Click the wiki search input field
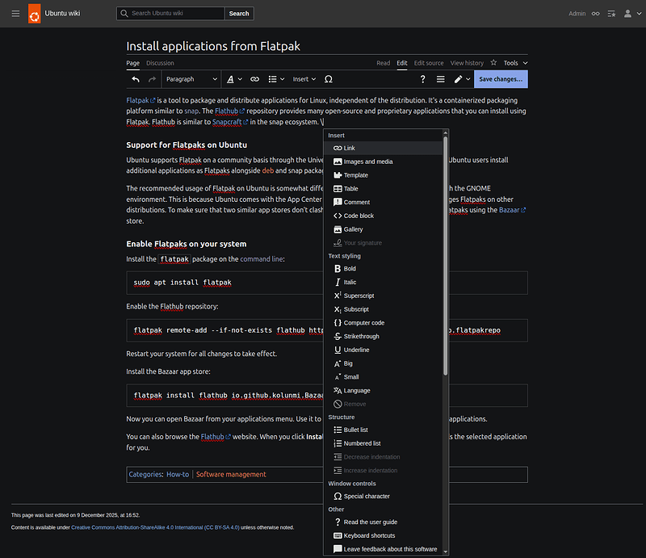This screenshot has width=646, height=558. pos(169,13)
